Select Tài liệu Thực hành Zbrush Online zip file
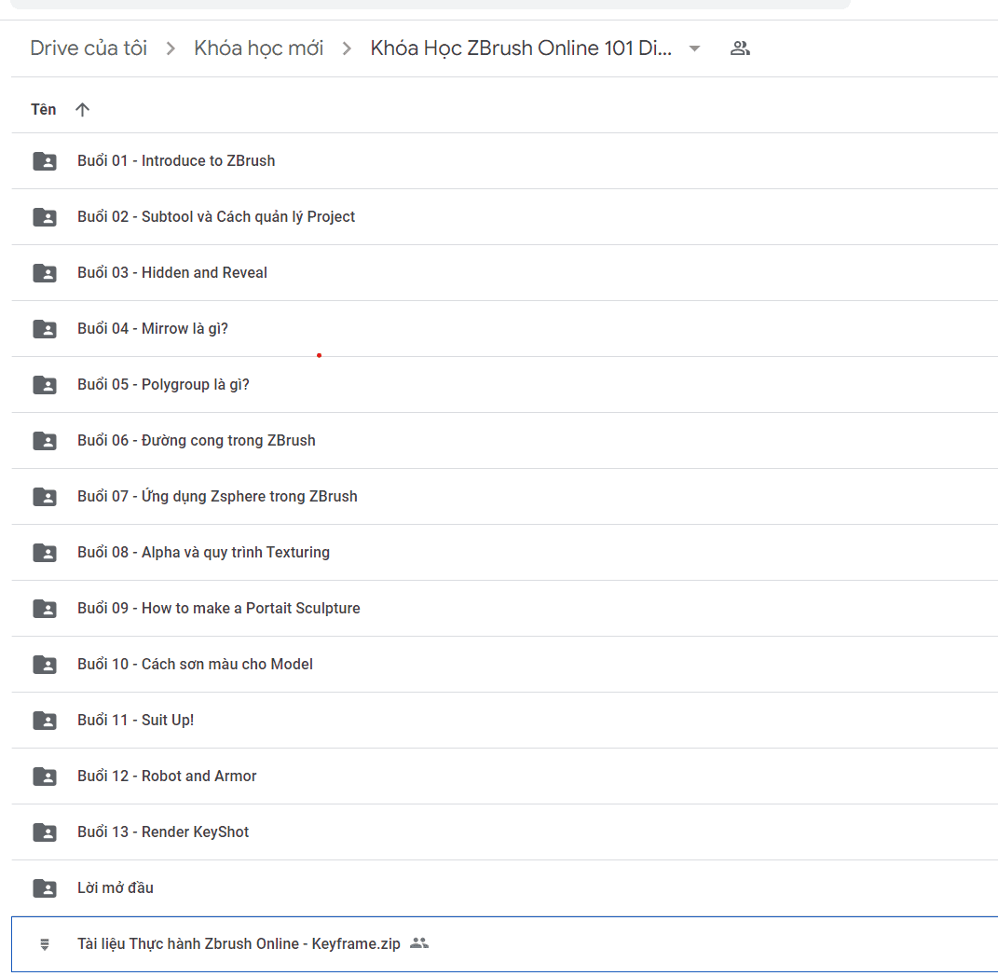The height and width of the screenshot is (976, 998). coord(505,944)
